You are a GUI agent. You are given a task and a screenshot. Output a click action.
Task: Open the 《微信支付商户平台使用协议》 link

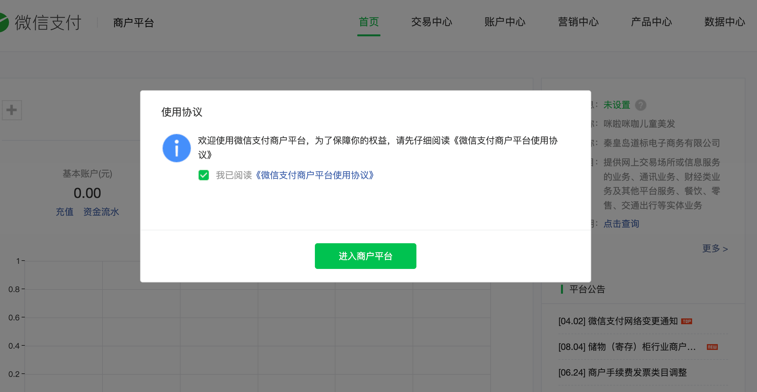tap(314, 175)
